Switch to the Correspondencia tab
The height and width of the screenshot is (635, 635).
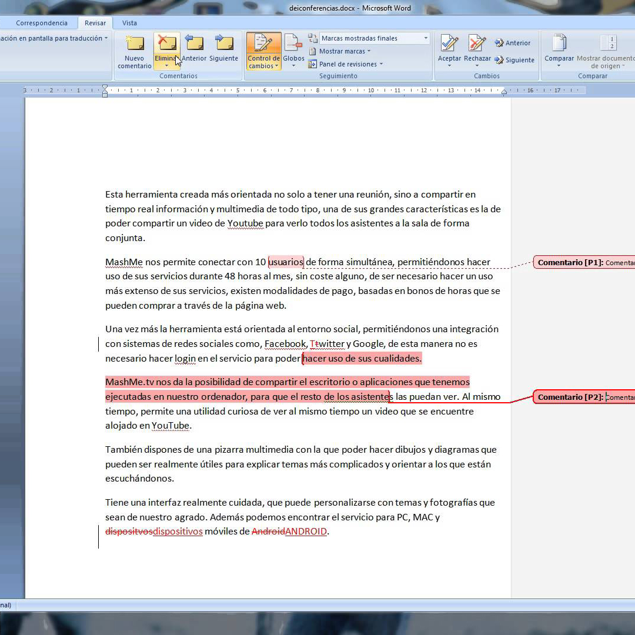(42, 23)
